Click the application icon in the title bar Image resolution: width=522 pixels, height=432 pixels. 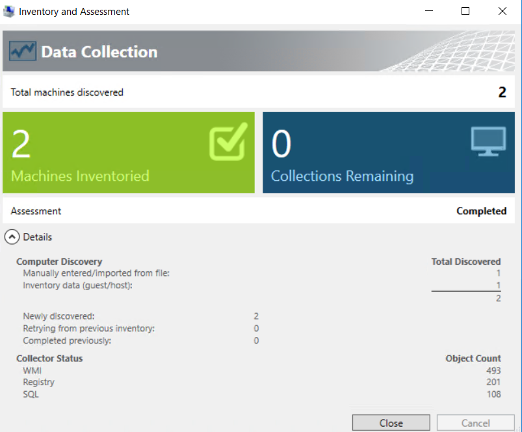(x=10, y=11)
